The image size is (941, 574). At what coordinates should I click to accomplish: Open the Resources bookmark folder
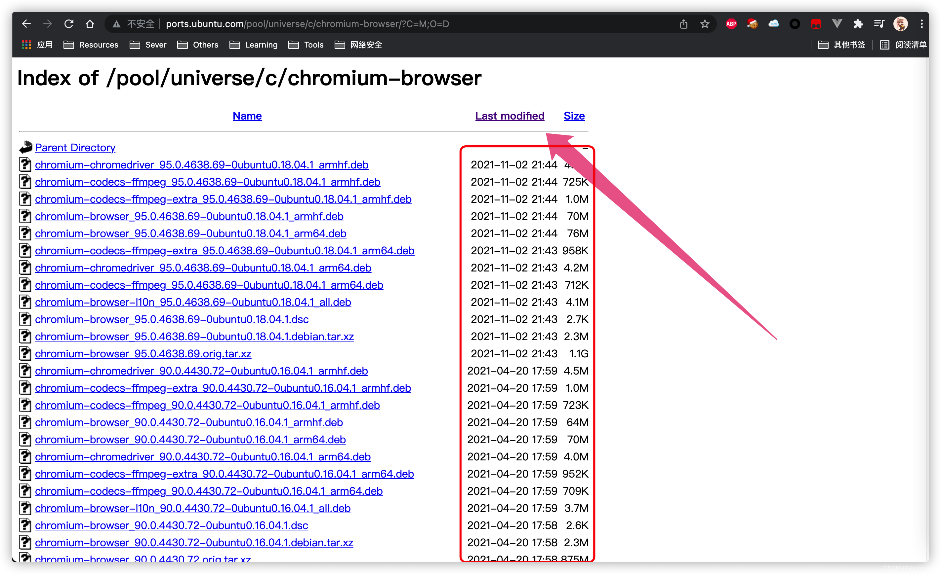(91, 45)
